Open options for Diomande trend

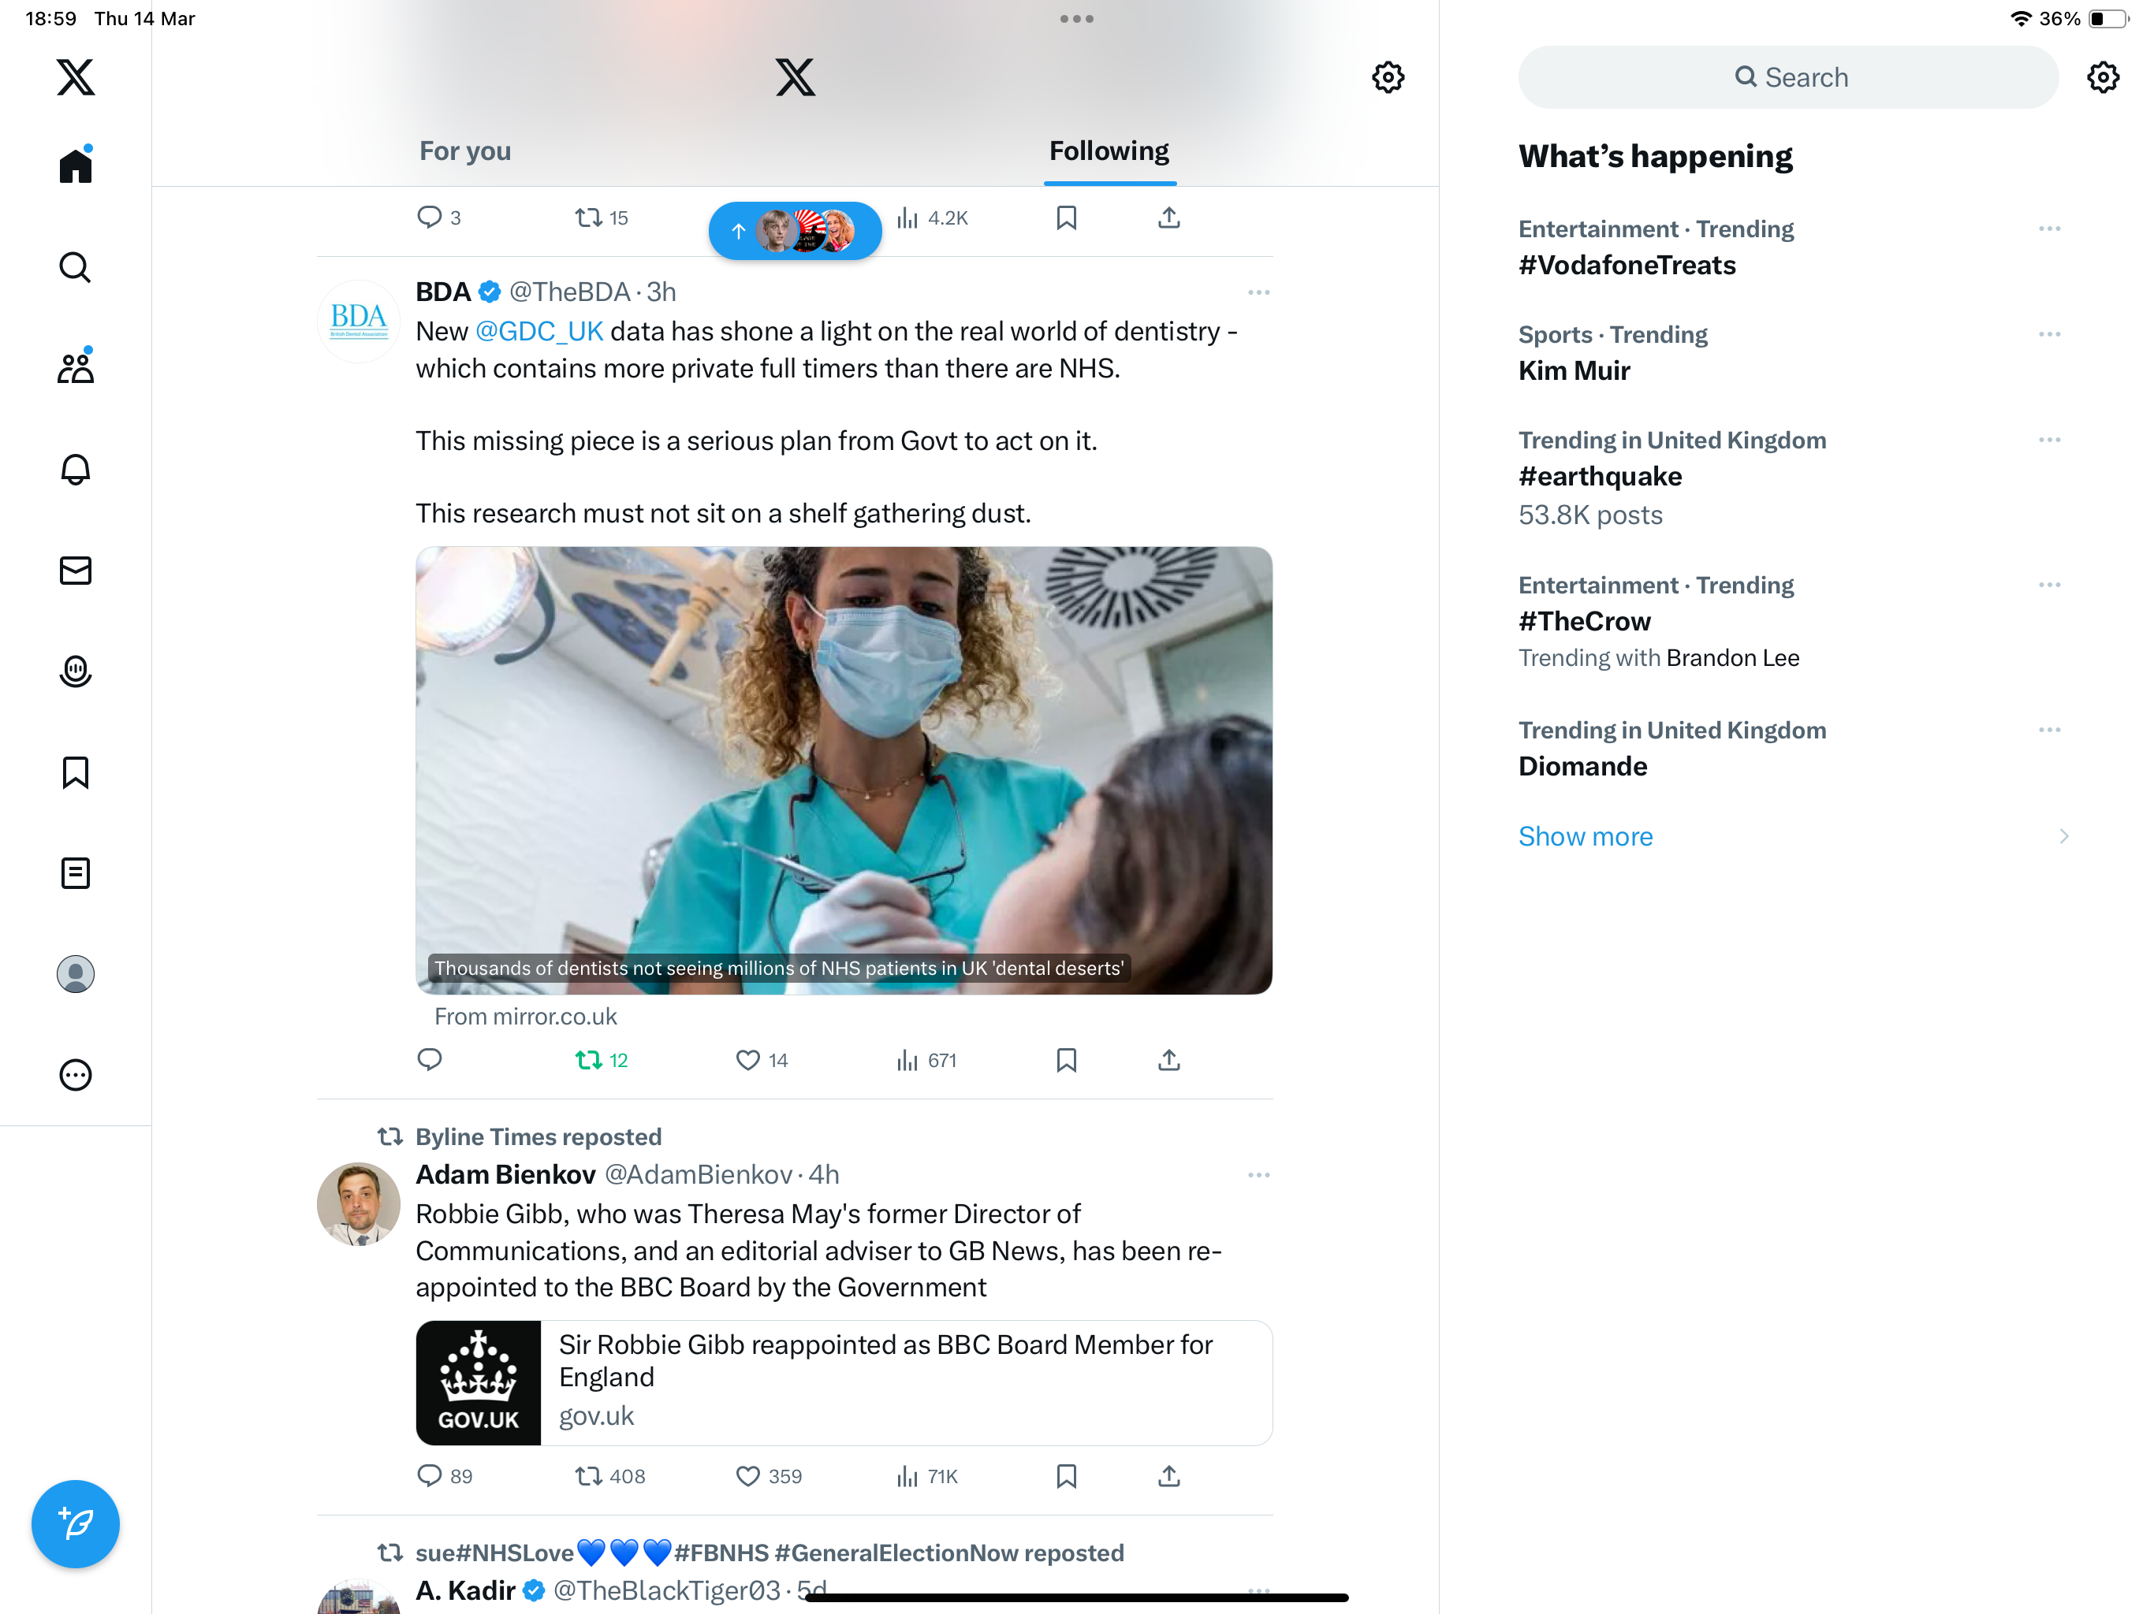pos(2049,729)
